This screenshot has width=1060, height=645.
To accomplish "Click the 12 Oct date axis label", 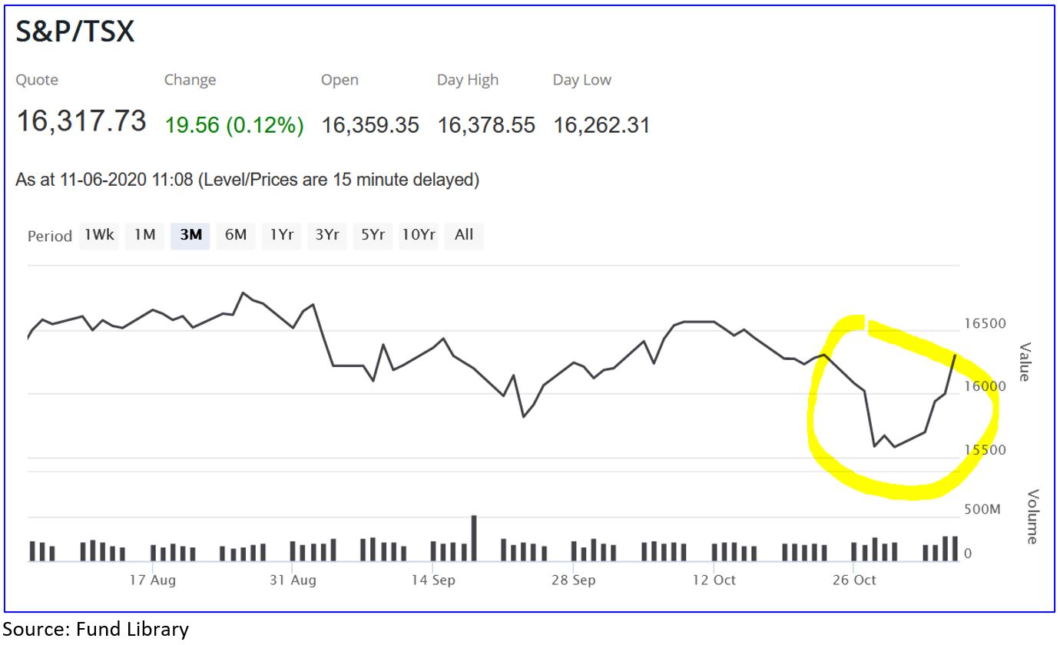I will point(714,580).
